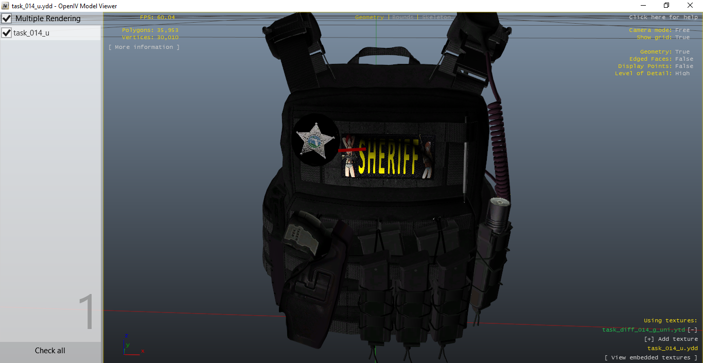Viewport: 703px width, 363px height.
Task: Uncheck the Multiple Rendering checkbox
Action: coord(7,19)
